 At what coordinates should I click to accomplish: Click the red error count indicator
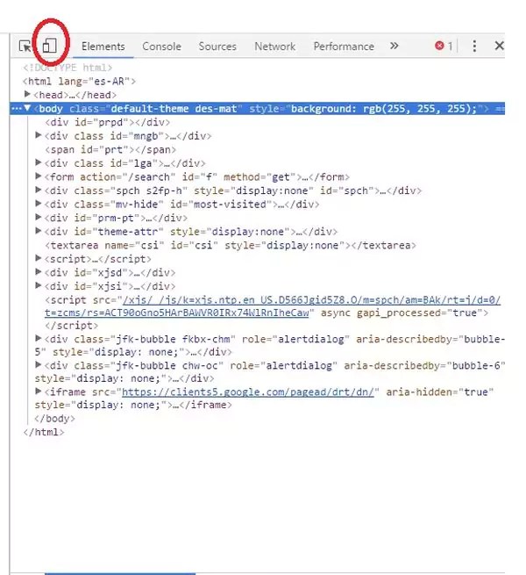[444, 46]
